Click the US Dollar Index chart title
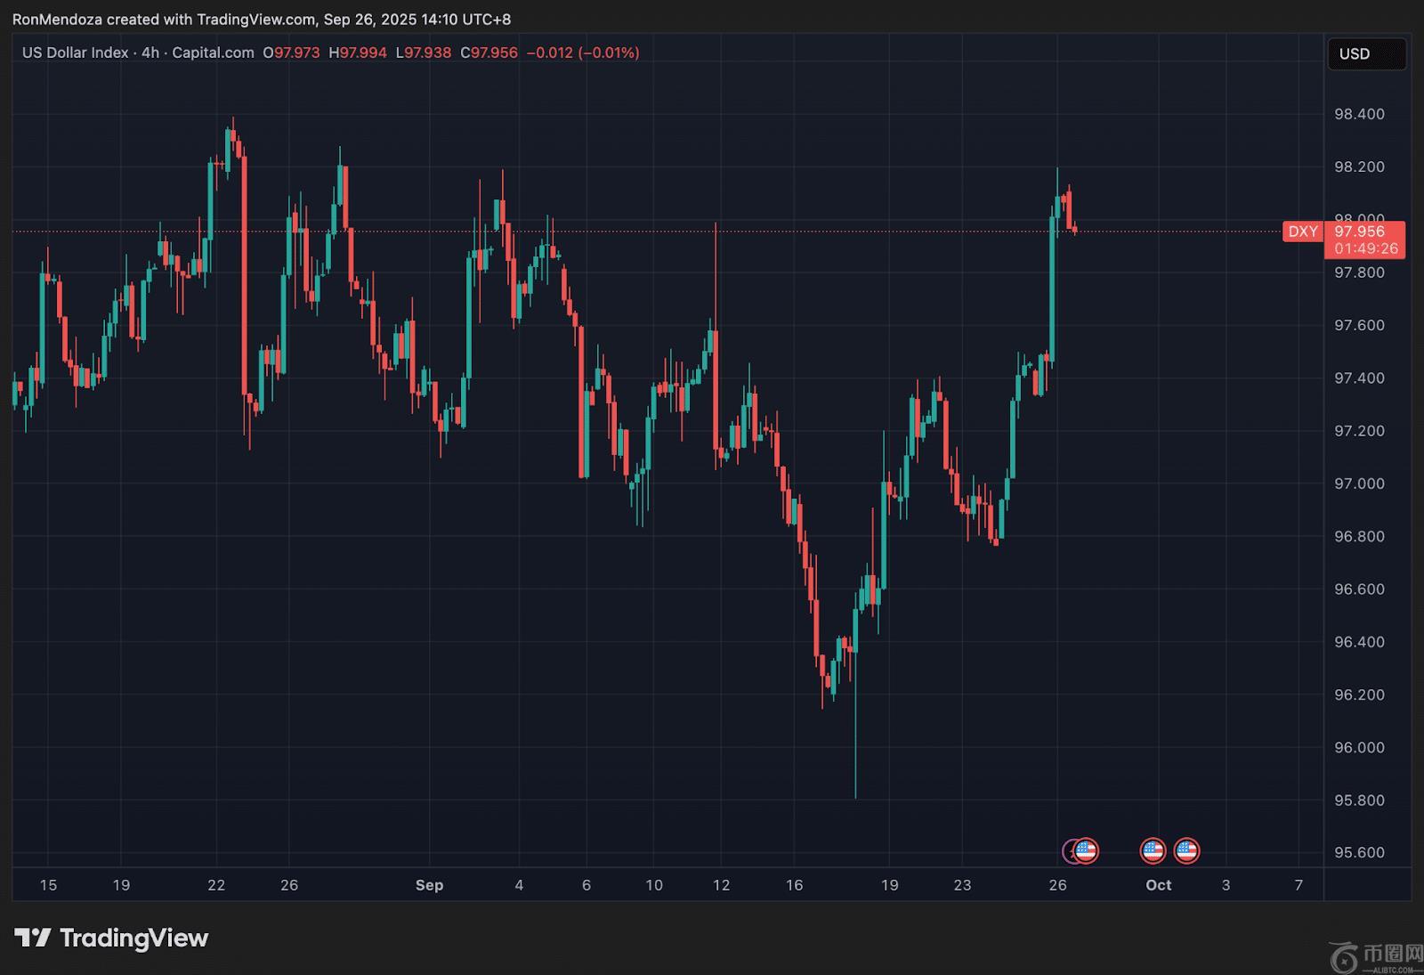1424x975 pixels. pos(75,53)
